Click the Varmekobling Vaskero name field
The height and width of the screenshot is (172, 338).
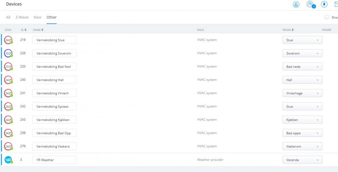(x=54, y=146)
